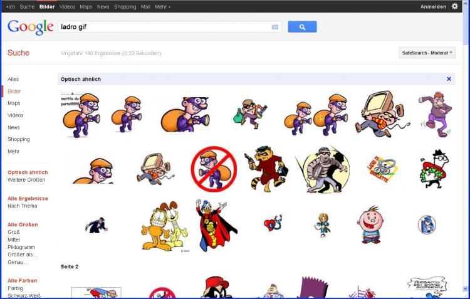Choose the Schwarz-Weiß color filter
470x299 pixels.
point(24,295)
